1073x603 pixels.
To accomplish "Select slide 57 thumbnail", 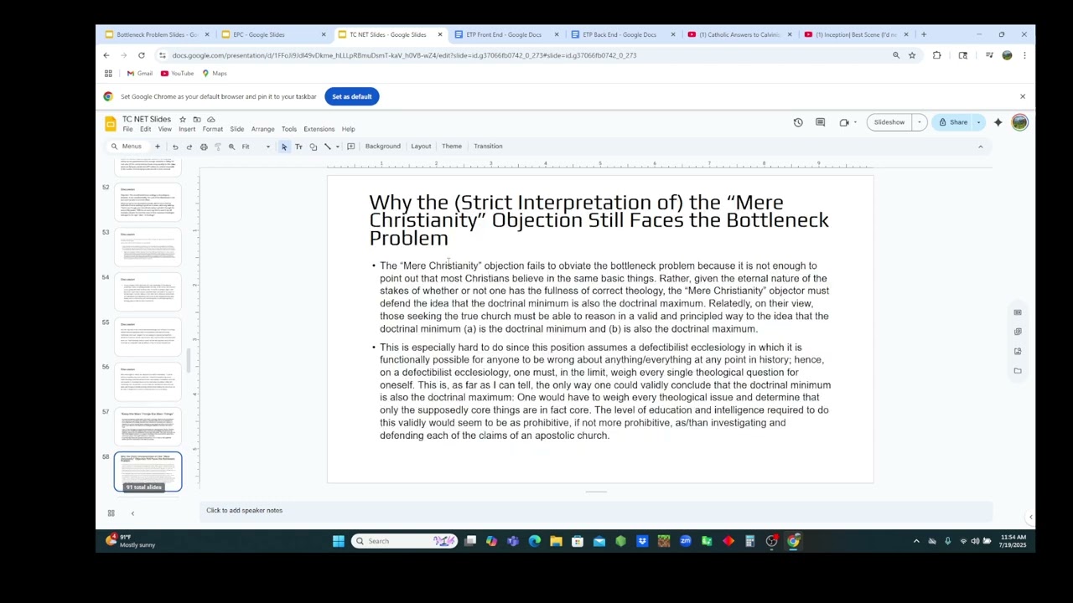I will [x=148, y=426].
